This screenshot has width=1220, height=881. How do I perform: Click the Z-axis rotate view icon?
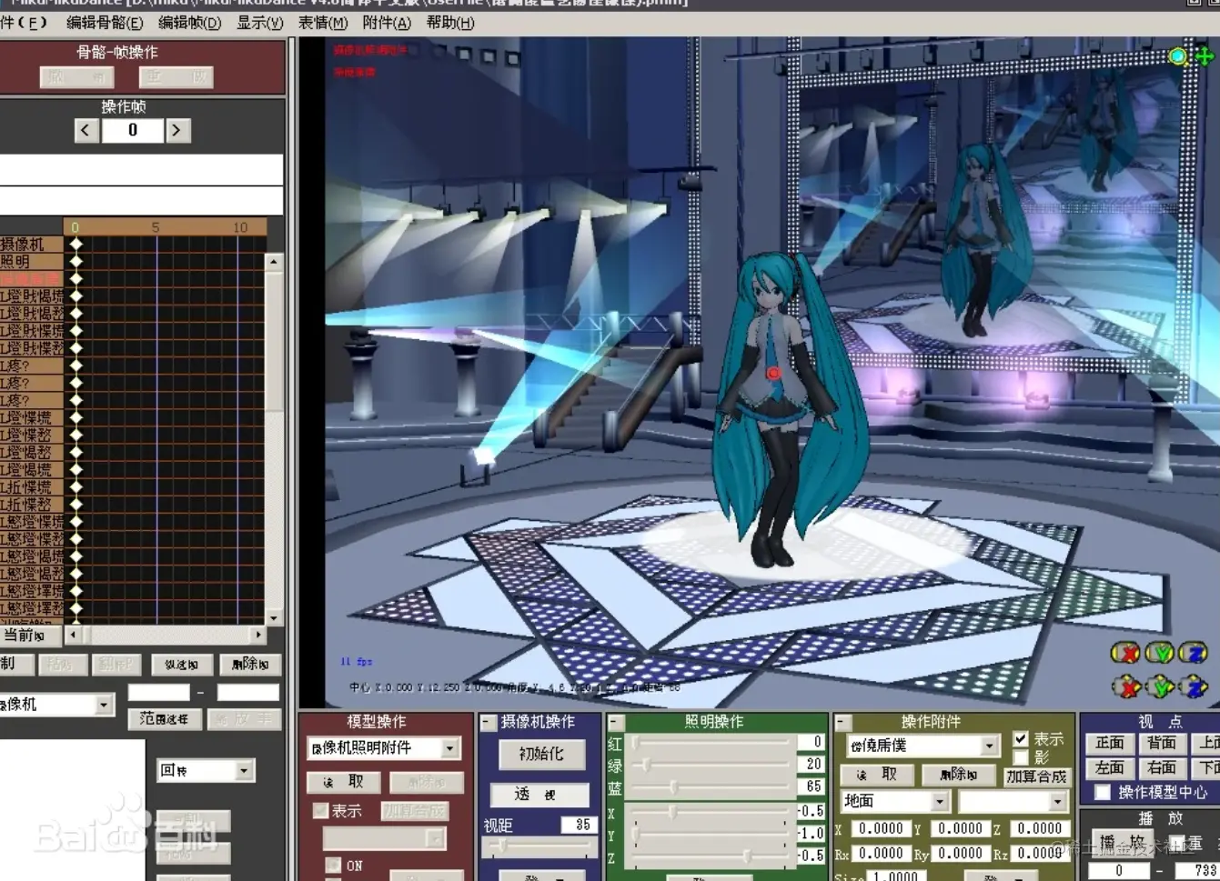(x=1193, y=652)
